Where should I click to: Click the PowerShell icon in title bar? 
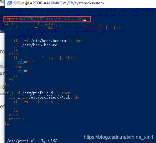point(9,3)
